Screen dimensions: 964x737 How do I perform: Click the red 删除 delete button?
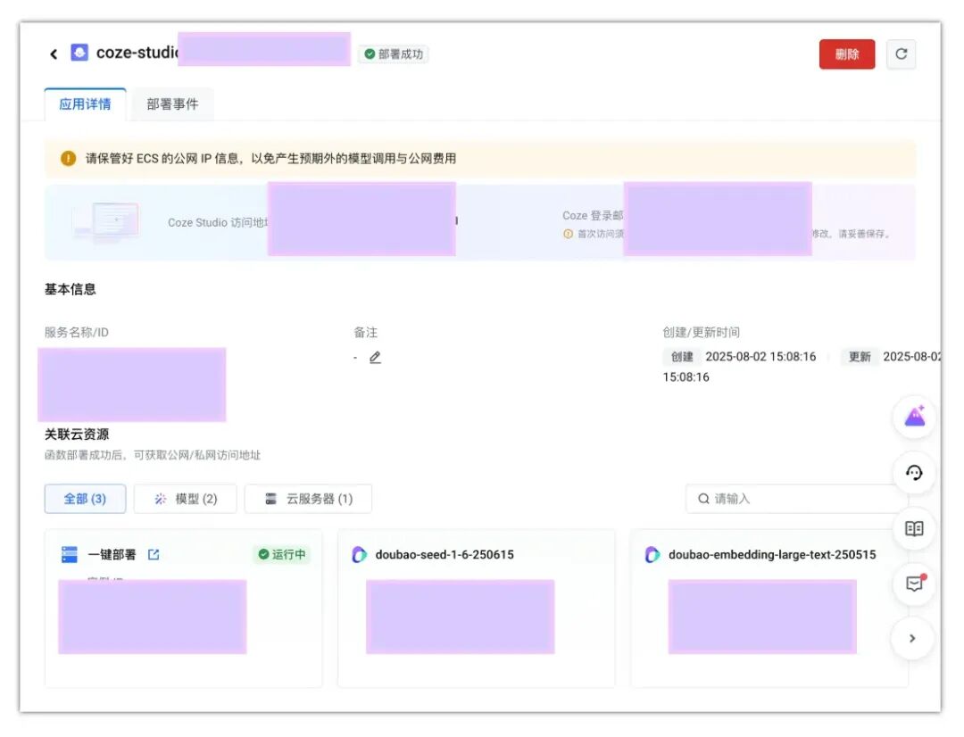846,54
